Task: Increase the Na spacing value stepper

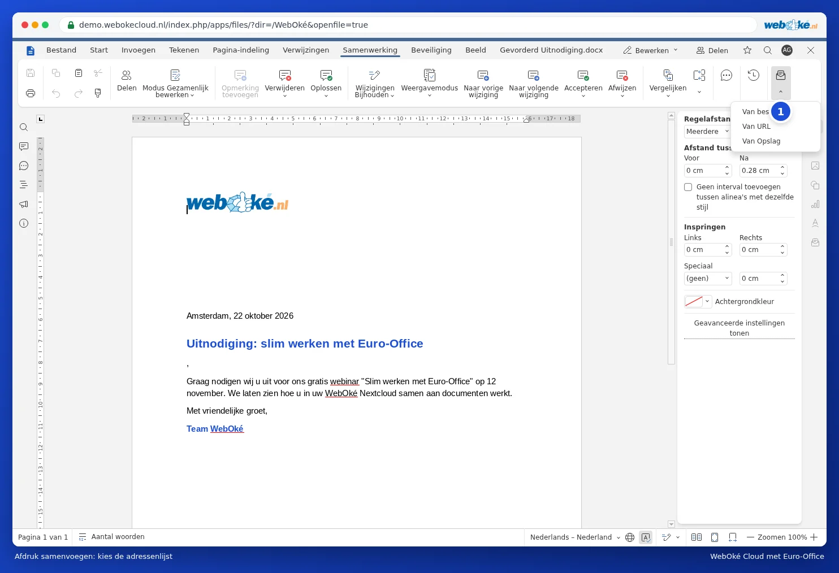Action: 782,167
